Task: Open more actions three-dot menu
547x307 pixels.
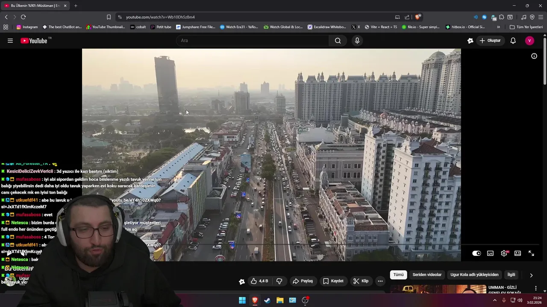Action: click(380, 281)
